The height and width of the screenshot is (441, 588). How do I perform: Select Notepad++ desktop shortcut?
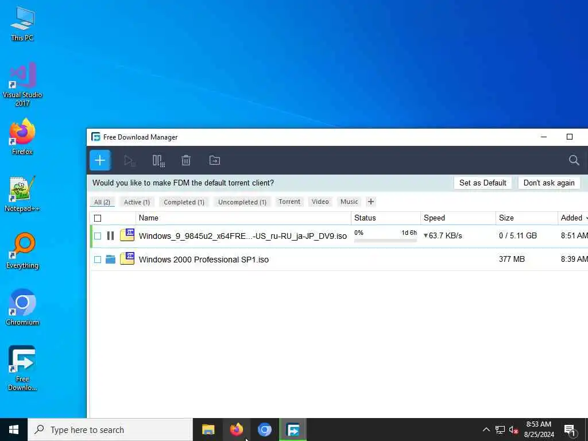click(x=22, y=194)
